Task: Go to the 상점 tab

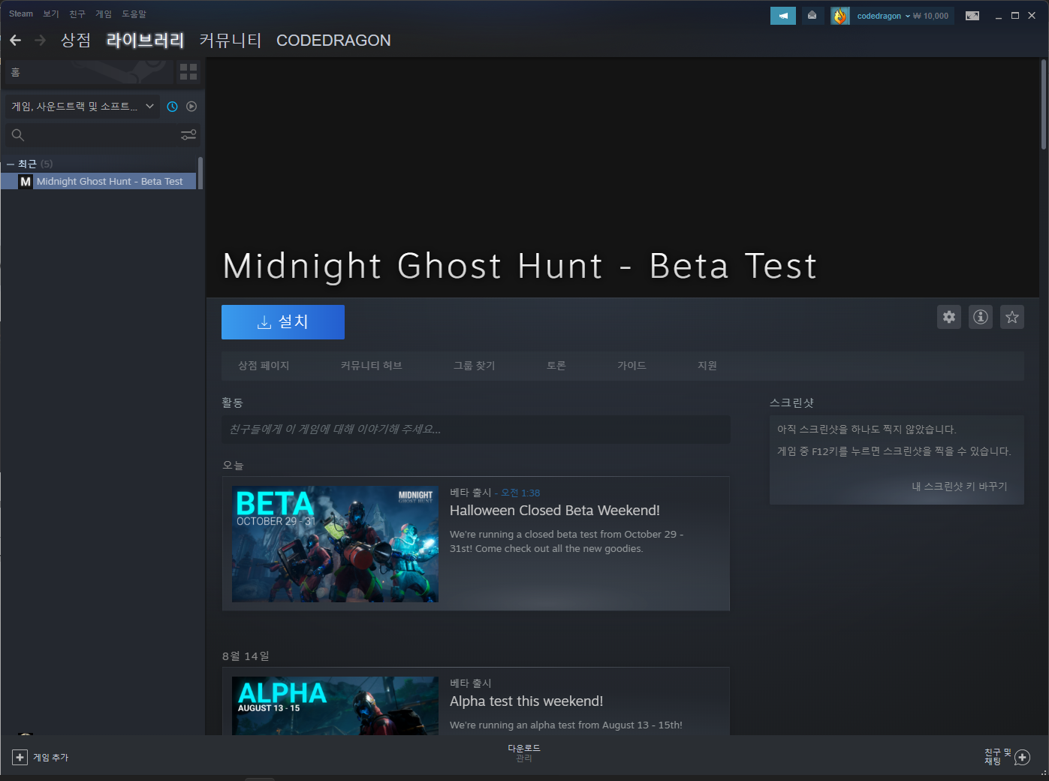Action: point(76,41)
